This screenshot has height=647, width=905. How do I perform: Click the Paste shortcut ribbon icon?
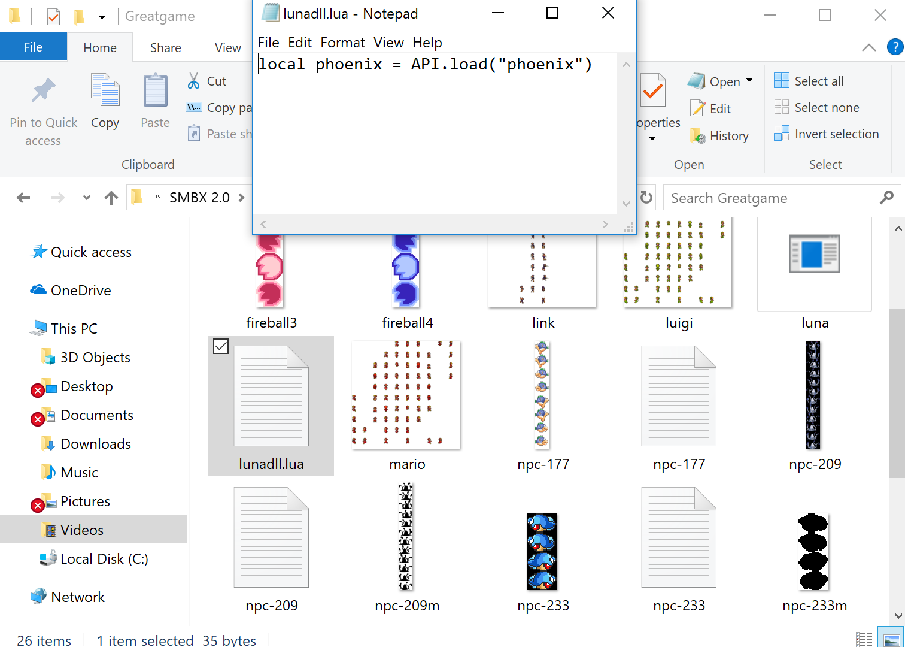click(193, 133)
